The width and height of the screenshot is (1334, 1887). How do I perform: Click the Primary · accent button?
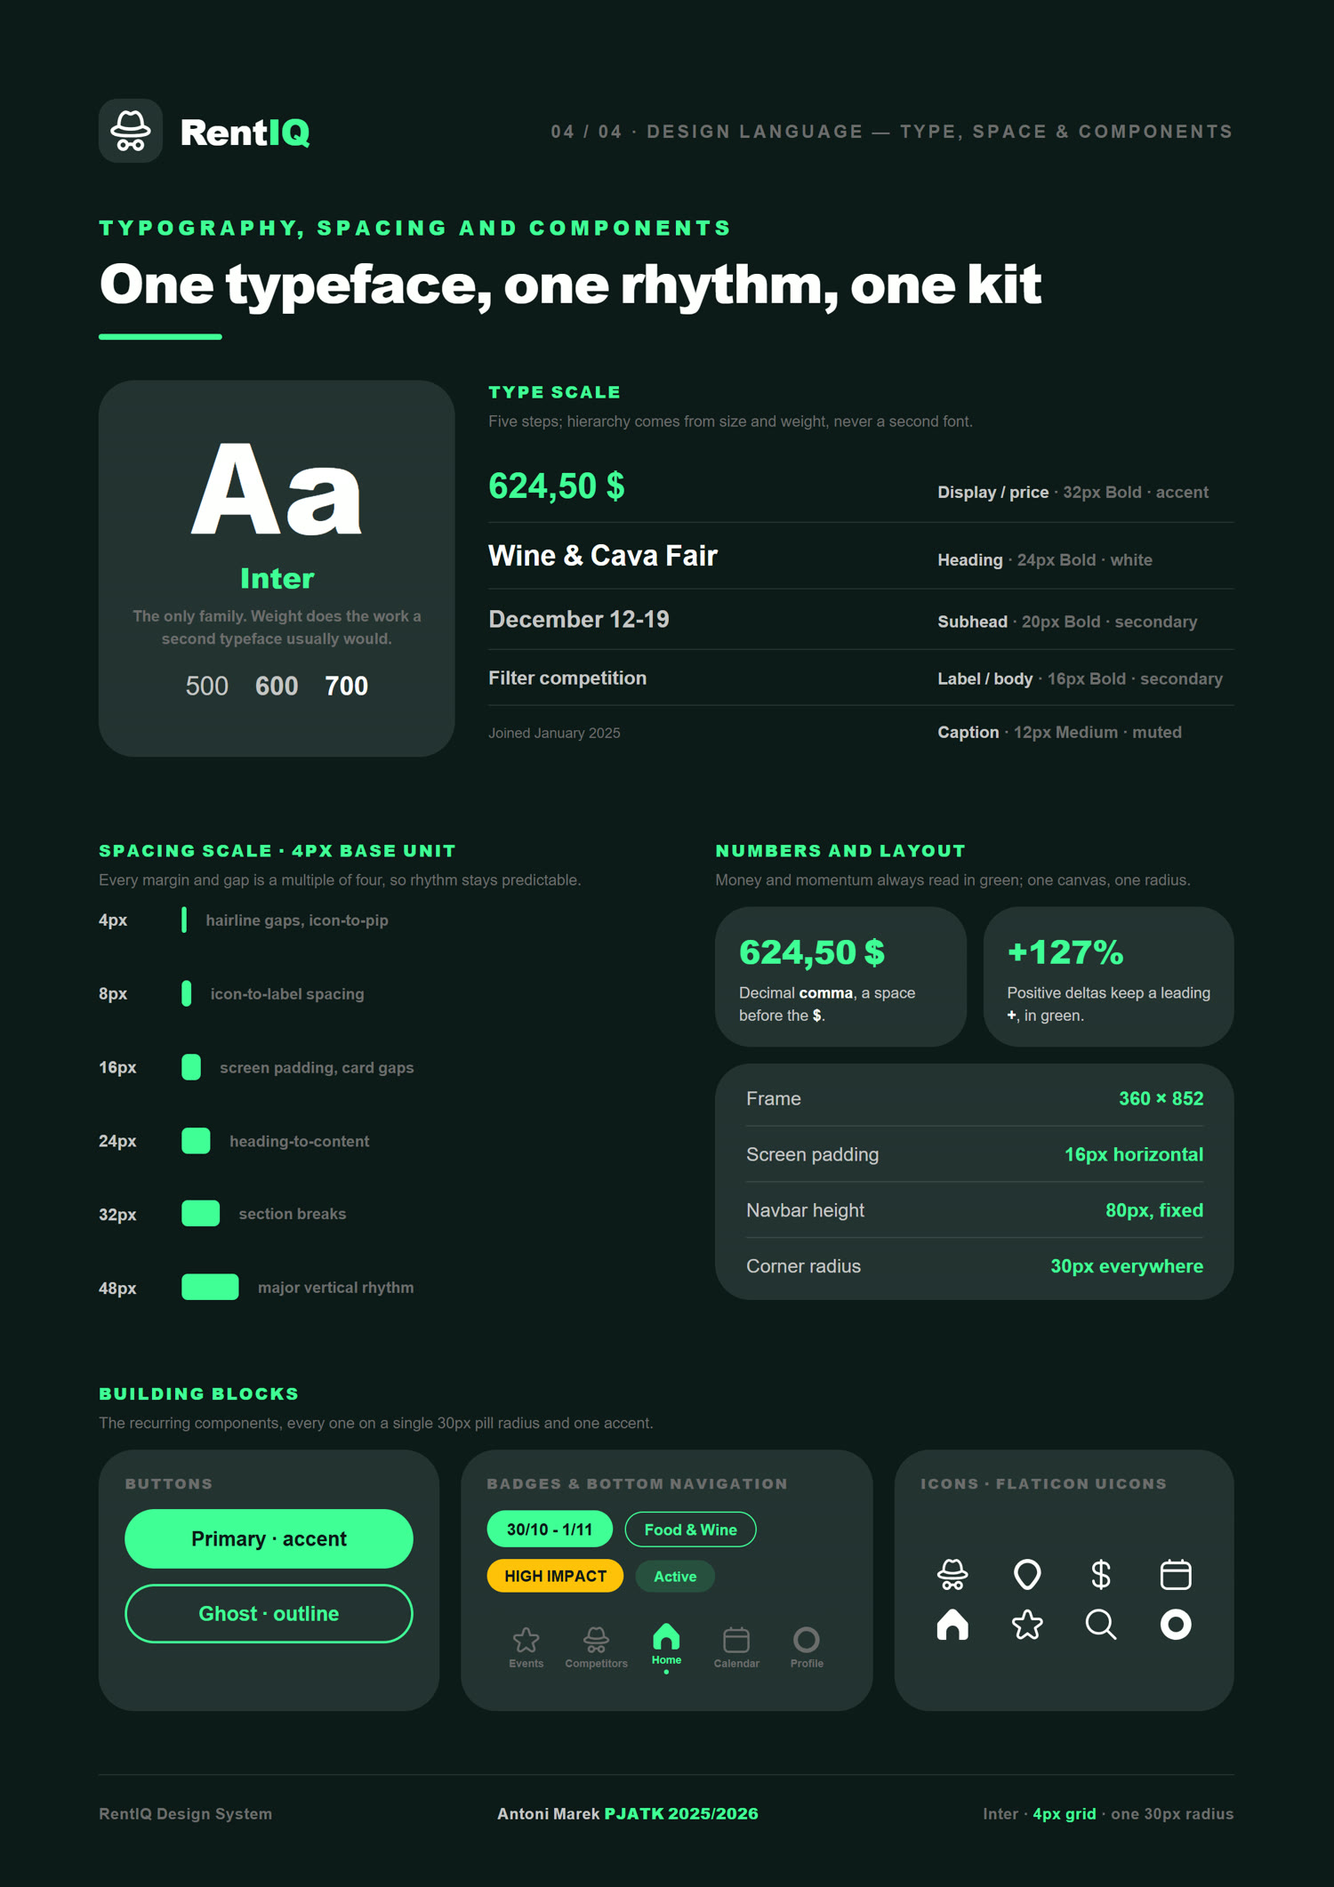pyautogui.click(x=269, y=1538)
